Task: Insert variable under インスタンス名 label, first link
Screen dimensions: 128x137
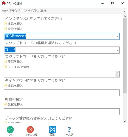Action: tap(13, 23)
